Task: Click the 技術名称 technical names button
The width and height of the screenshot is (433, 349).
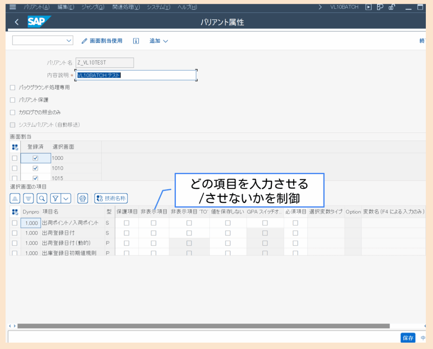Action: (111, 198)
